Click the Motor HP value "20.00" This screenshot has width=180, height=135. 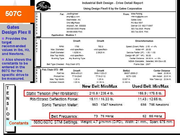148,49
